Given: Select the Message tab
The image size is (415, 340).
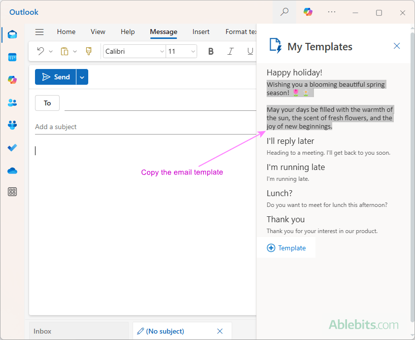Looking at the screenshot, I should pos(164,32).
